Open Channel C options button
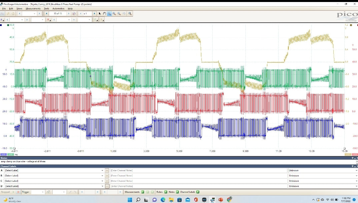Viewport: 358px width, 203px height. click(96, 20)
